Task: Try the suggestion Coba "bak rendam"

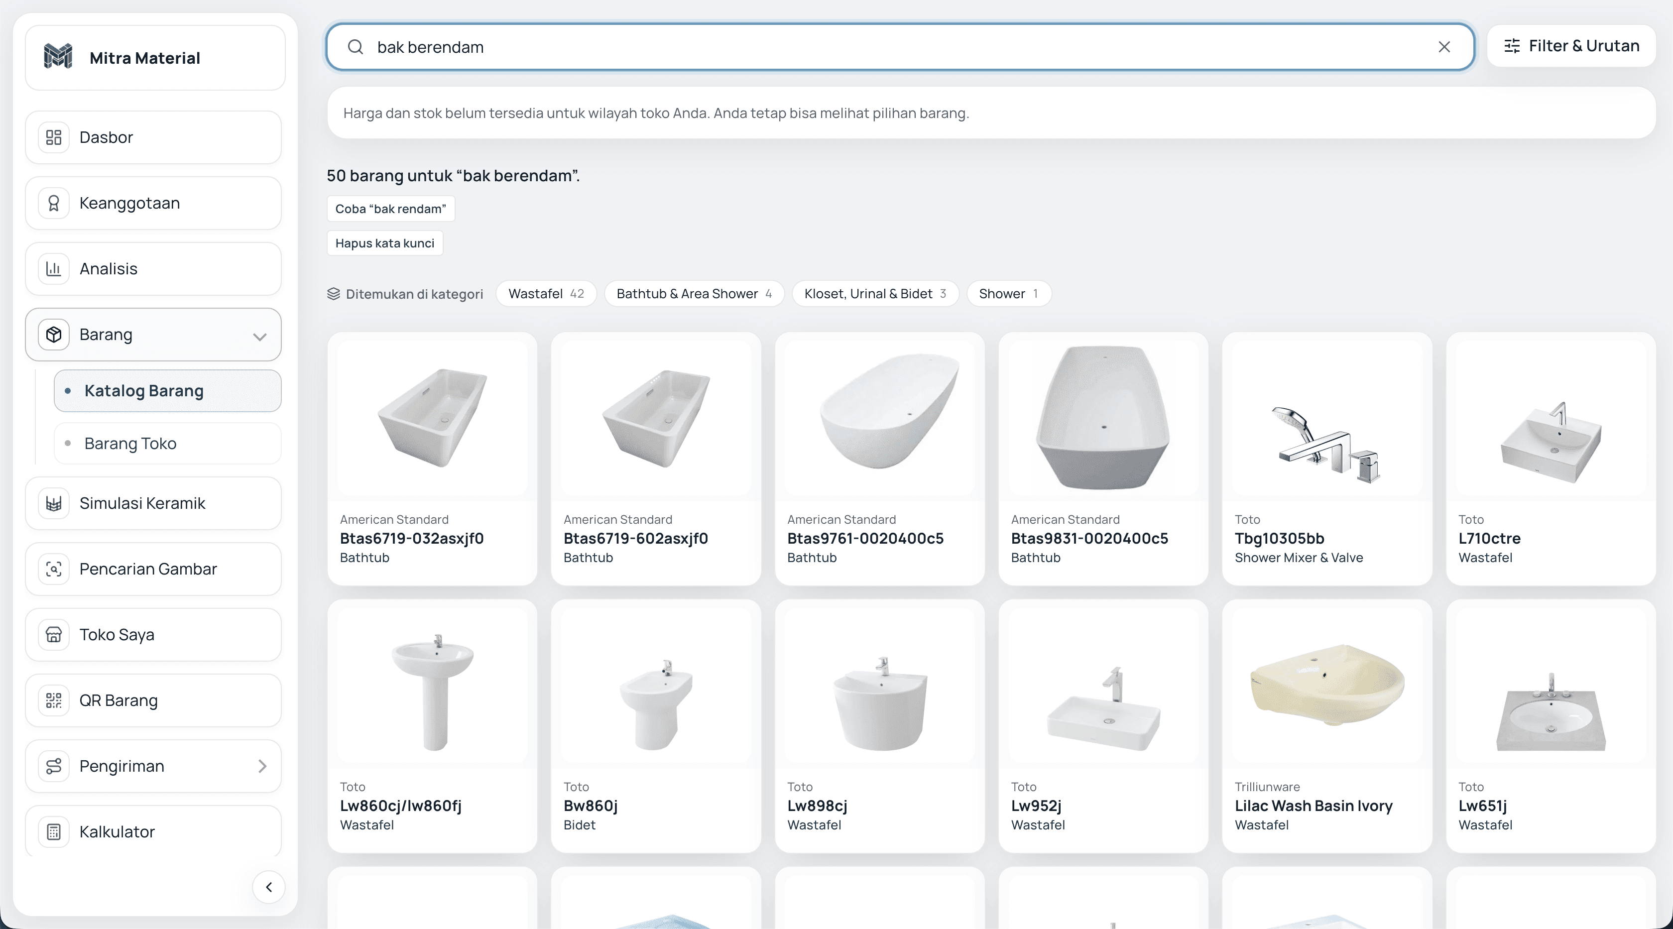Action: point(390,209)
